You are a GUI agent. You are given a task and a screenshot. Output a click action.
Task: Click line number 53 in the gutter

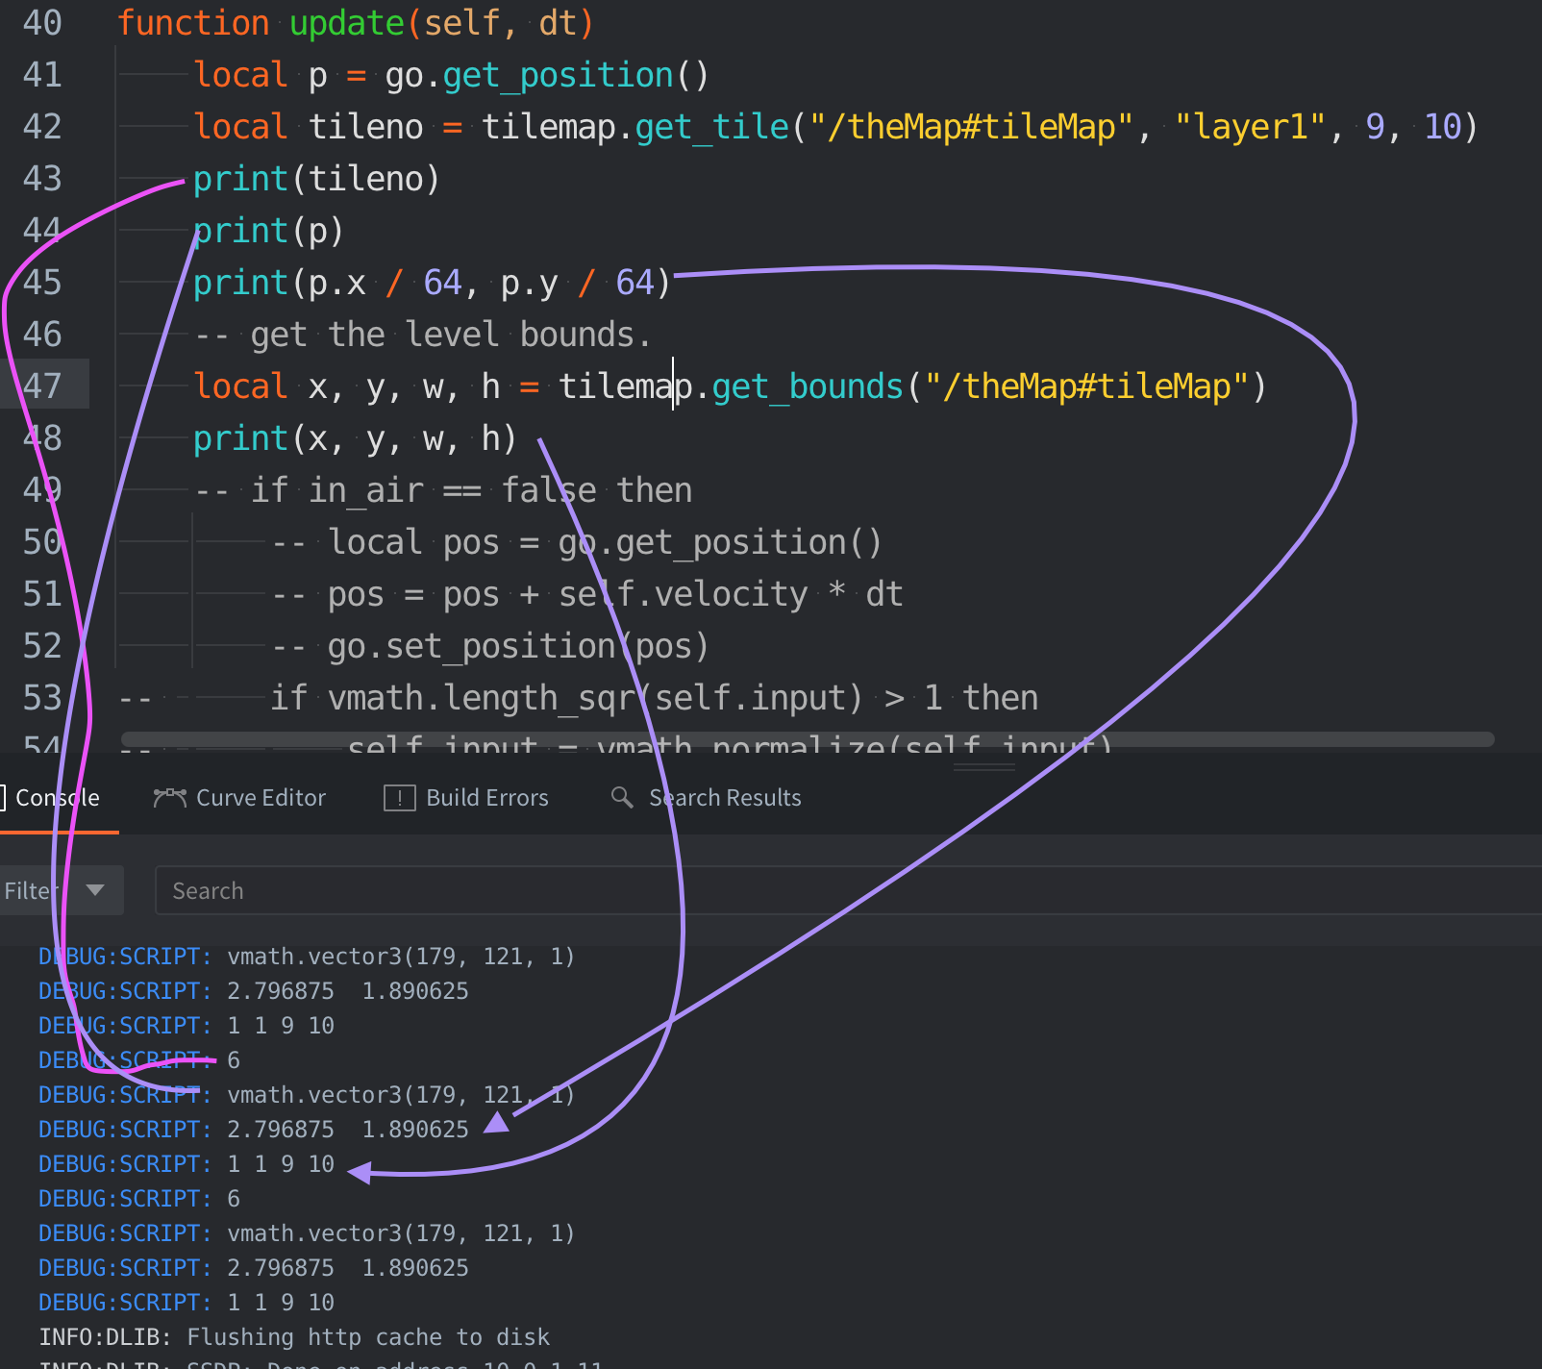[42, 698]
